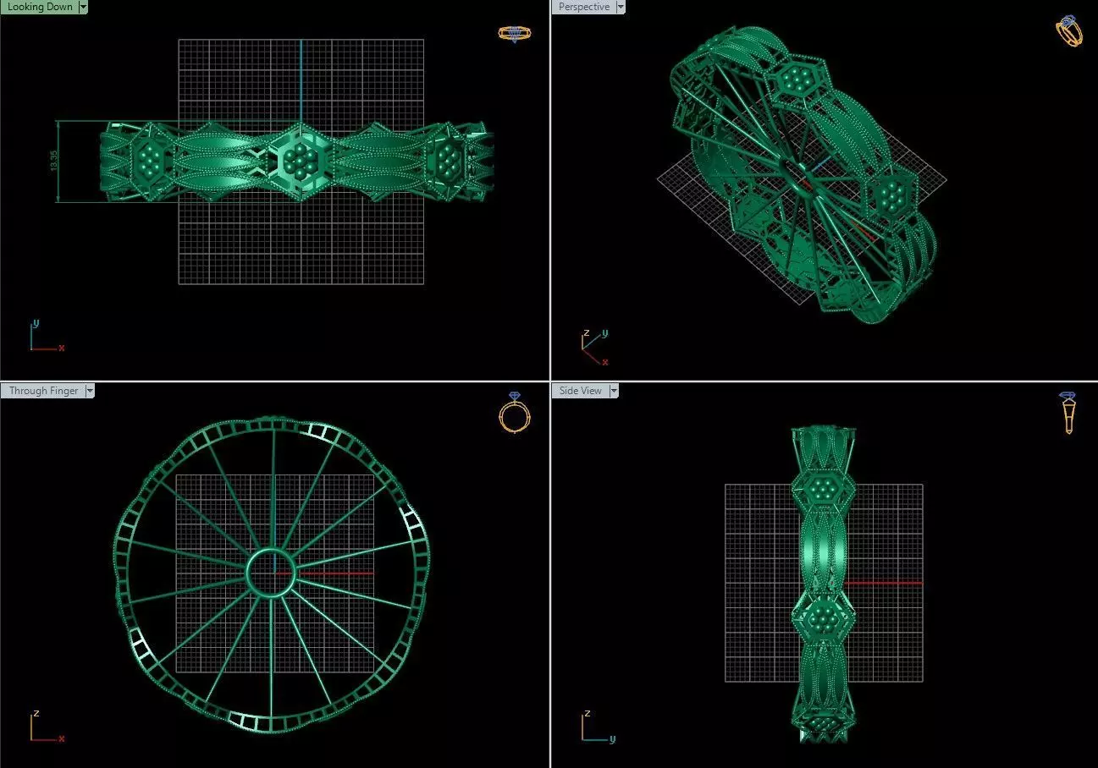This screenshot has width=1098, height=768.
Task: Open the Side View viewport dropdown arrow
Action: click(x=615, y=391)
